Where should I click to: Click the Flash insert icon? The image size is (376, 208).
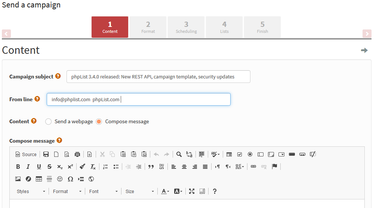click(28, 179)
